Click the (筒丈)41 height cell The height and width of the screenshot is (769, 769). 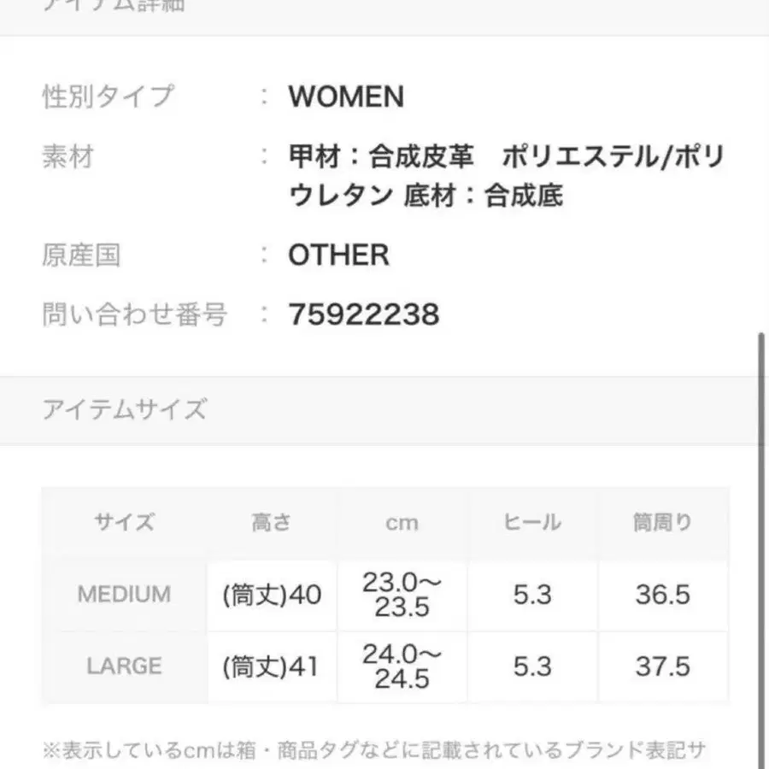(x=272, y=666)
